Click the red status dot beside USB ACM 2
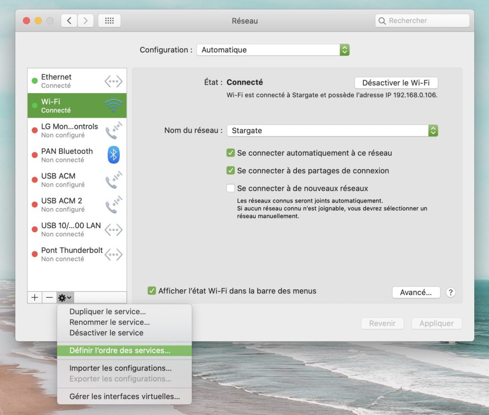Viewport: 489px width, 415px height. pos(34,205)
